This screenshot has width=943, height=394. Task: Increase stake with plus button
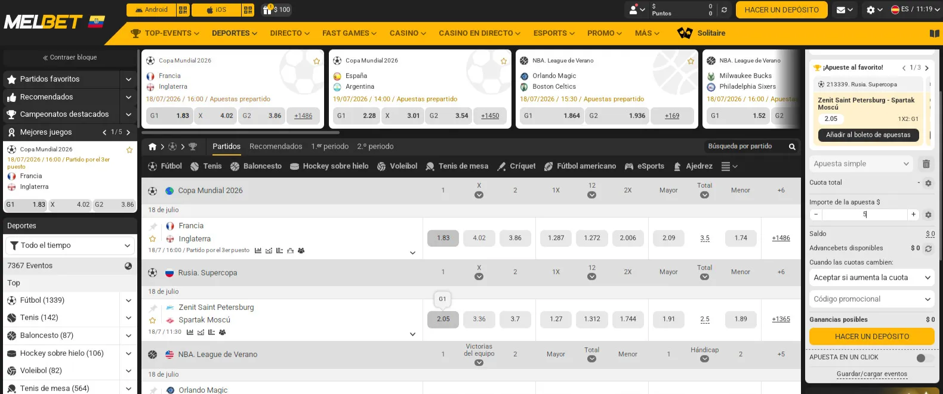[x=913, y=215]
